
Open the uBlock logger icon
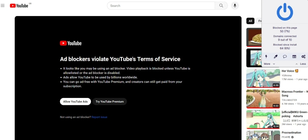[x=294, y=57]
